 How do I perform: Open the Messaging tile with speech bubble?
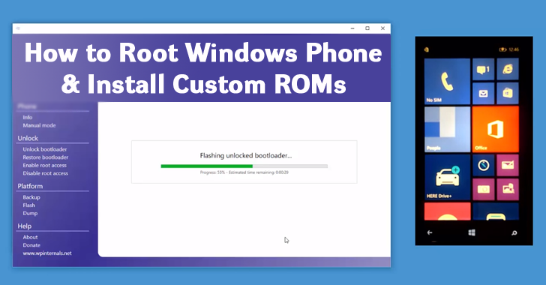483,69
